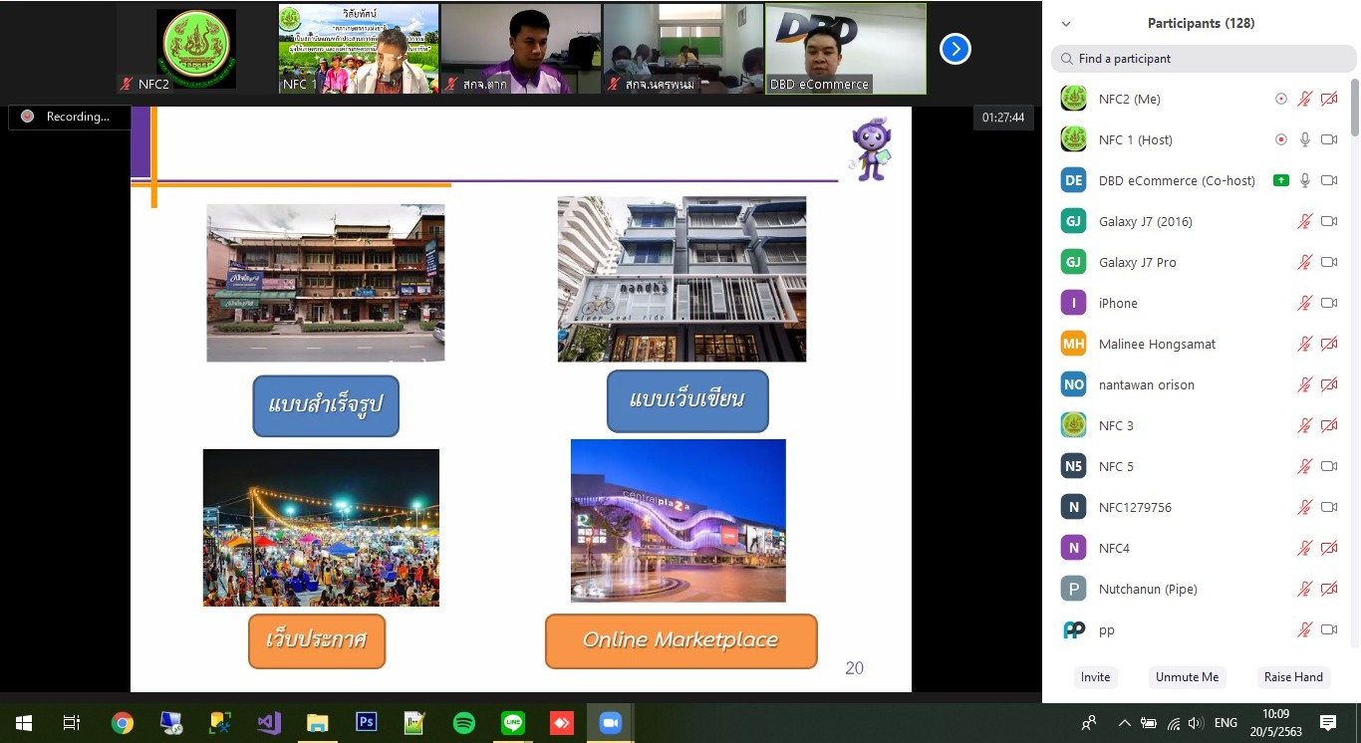Click recording indicator next to NFC 1 (Host)
1361x743 pixels.
(x=1280, y=139)
